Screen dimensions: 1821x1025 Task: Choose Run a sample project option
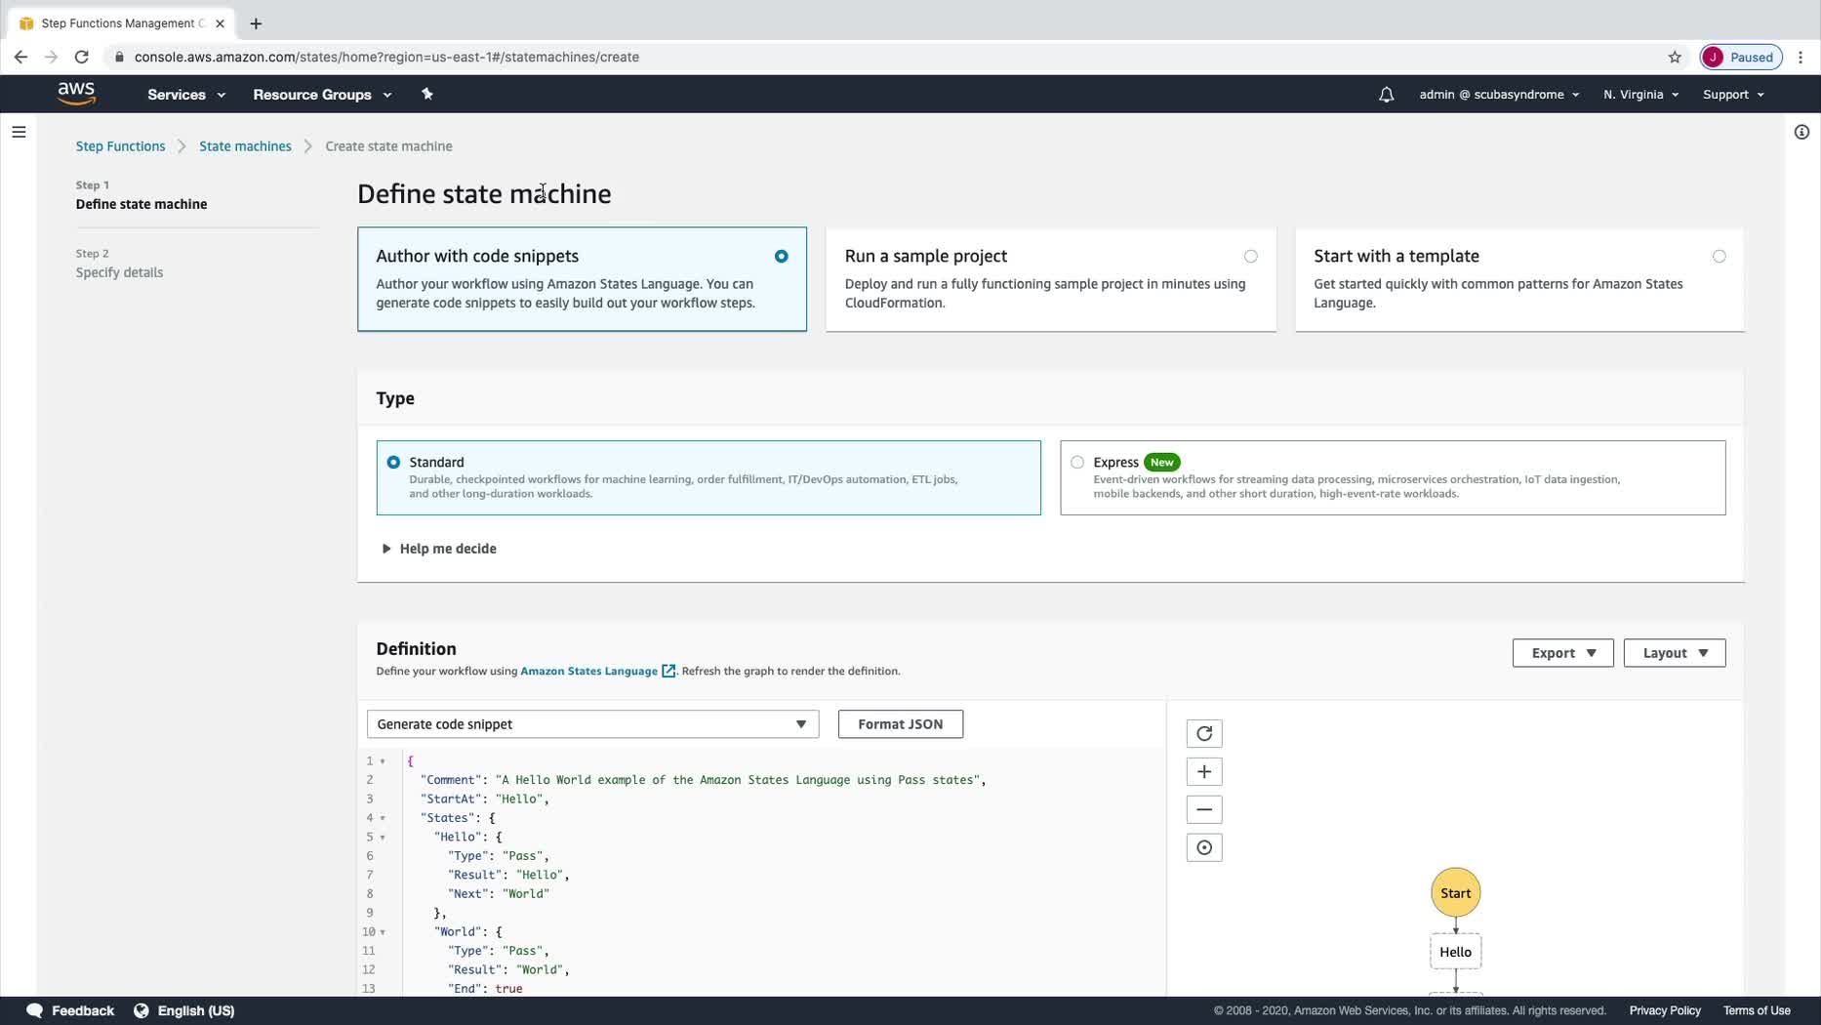(x=1250, y=257)
